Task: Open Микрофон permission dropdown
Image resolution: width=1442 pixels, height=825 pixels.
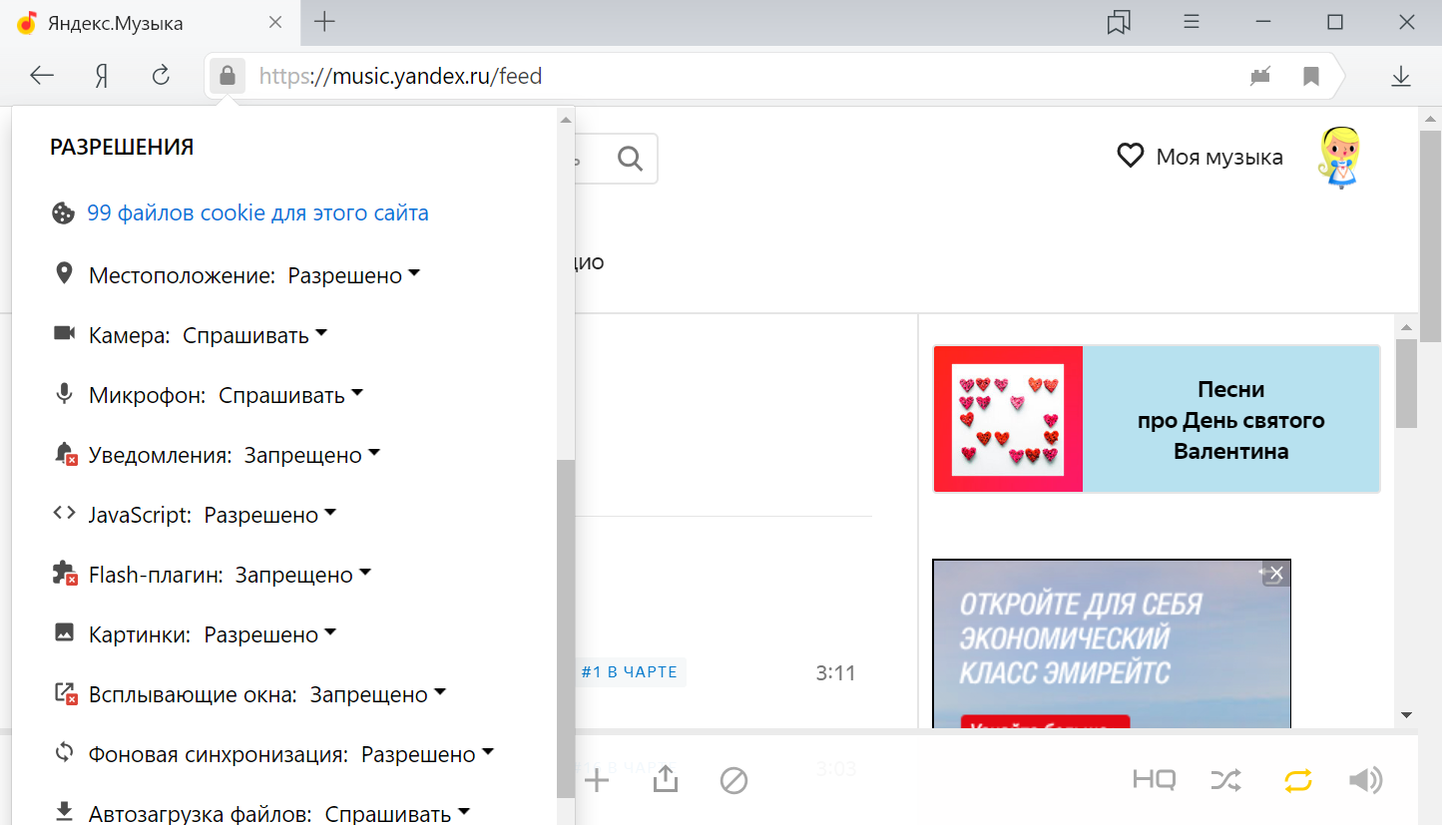Action: tap(291, 395)
